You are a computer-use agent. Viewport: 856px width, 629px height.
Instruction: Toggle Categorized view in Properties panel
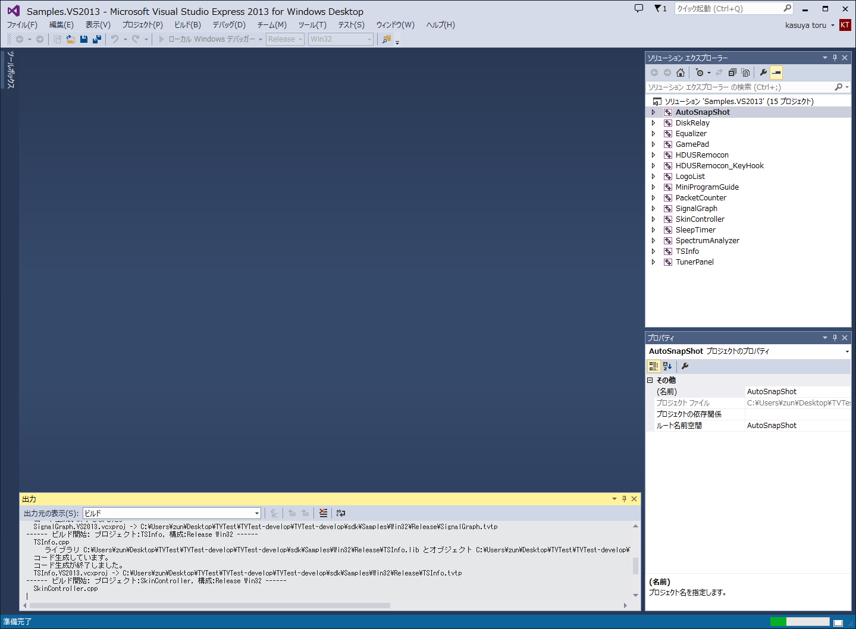point(654,366)
